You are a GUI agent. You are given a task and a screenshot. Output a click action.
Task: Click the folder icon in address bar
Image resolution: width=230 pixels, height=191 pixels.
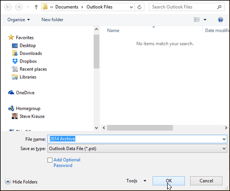click(45, 7)
